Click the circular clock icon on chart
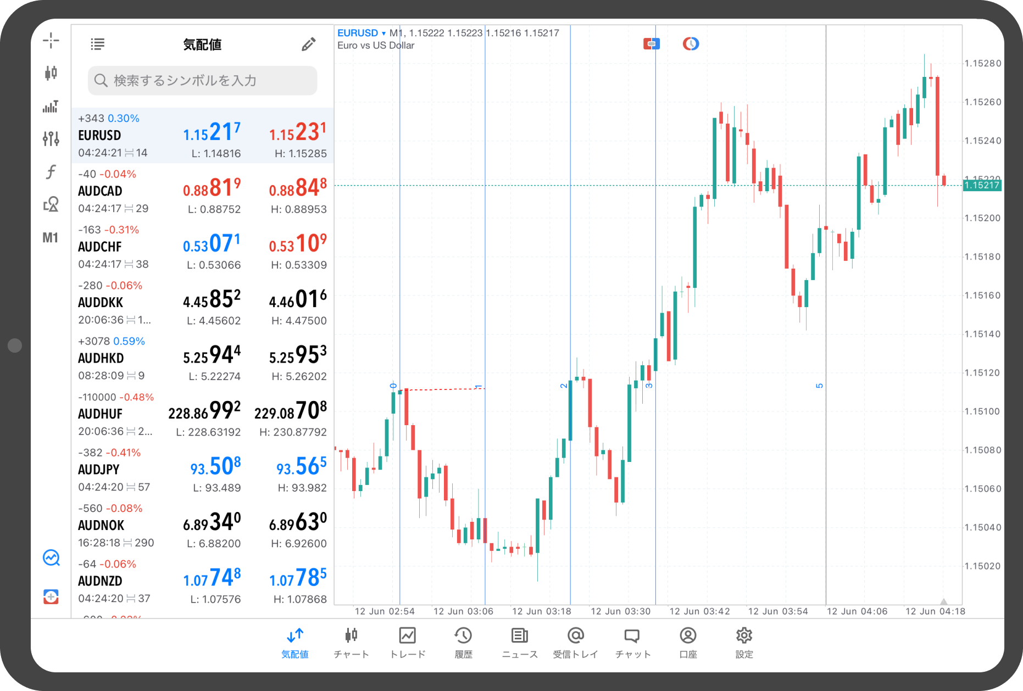1023x691 pixels. click(691, 43)
